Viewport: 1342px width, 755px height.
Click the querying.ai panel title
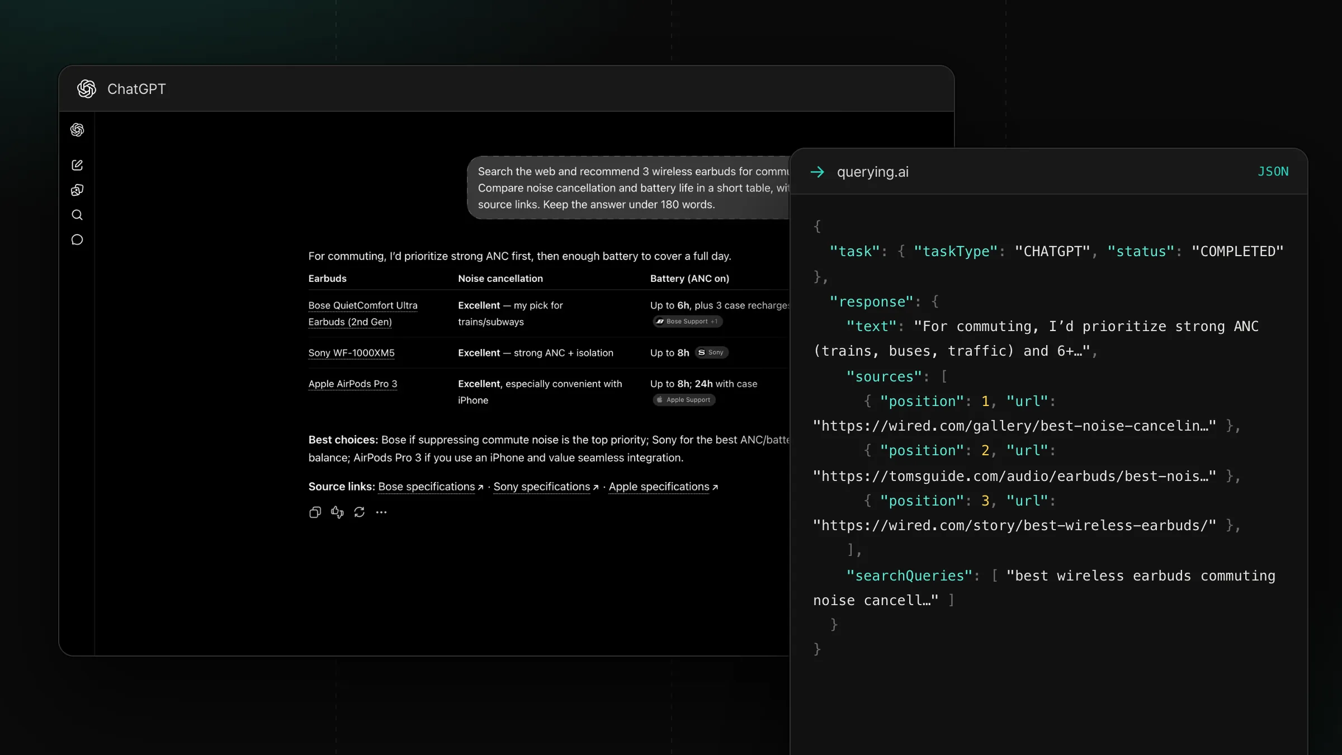click(872, 172)
